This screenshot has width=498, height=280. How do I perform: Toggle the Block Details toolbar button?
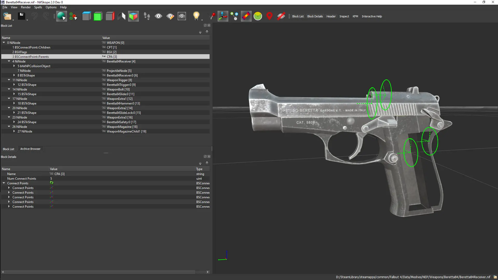pyautogui.click(x=315, y=16)
